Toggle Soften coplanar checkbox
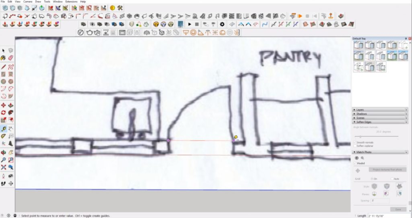The image size is (412, 218). (x=355, y=146)
